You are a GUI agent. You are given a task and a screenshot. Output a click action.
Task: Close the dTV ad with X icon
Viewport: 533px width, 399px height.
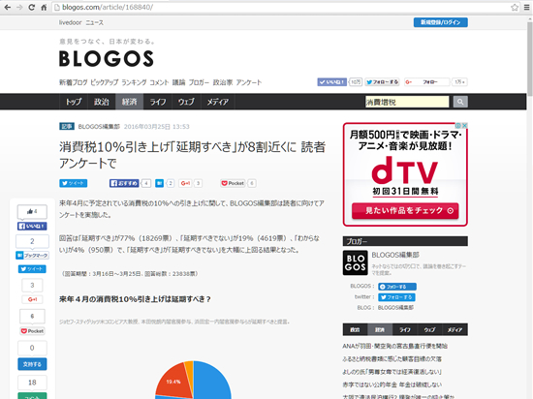(464, 126)
